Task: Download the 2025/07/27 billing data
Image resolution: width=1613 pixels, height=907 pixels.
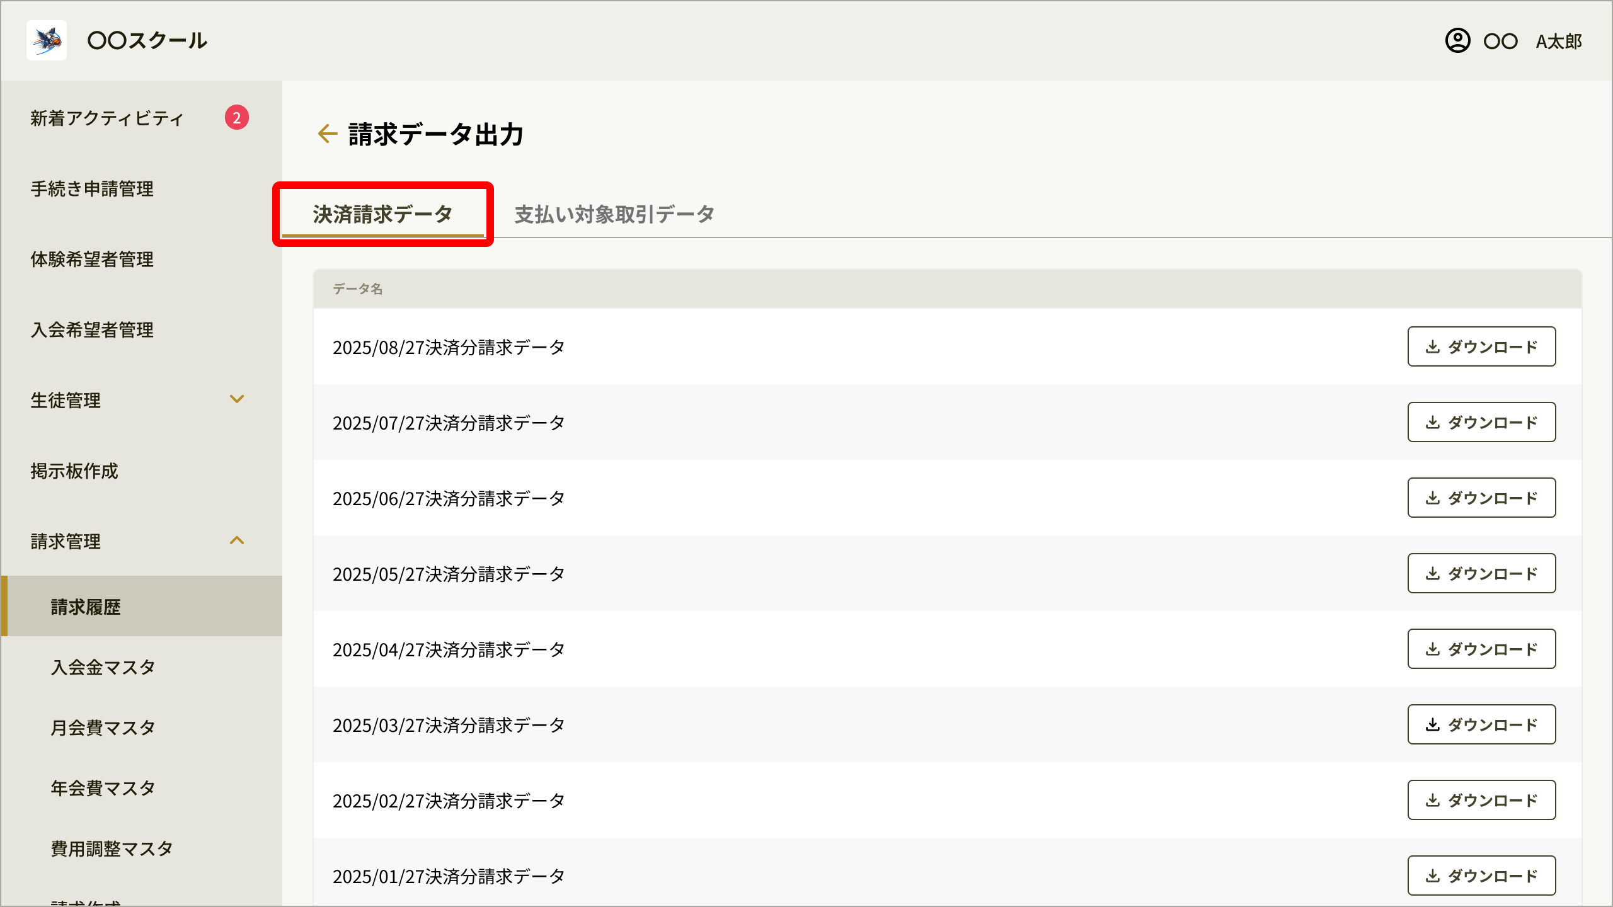Action: [x=1481, y=422]
